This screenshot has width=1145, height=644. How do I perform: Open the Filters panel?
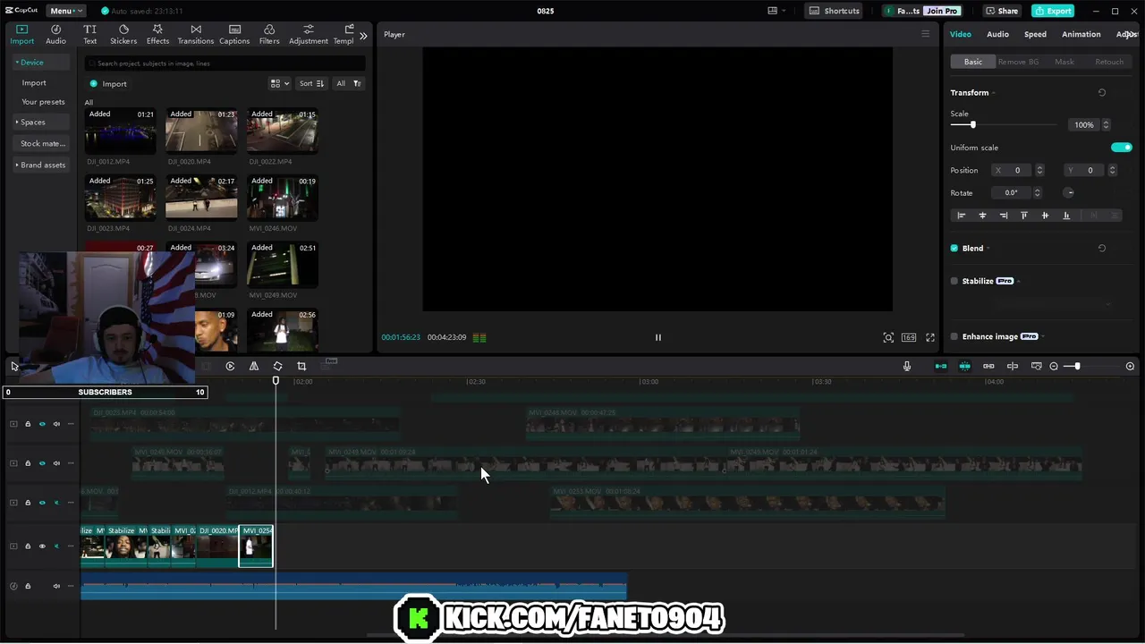(x=269, y=34)
